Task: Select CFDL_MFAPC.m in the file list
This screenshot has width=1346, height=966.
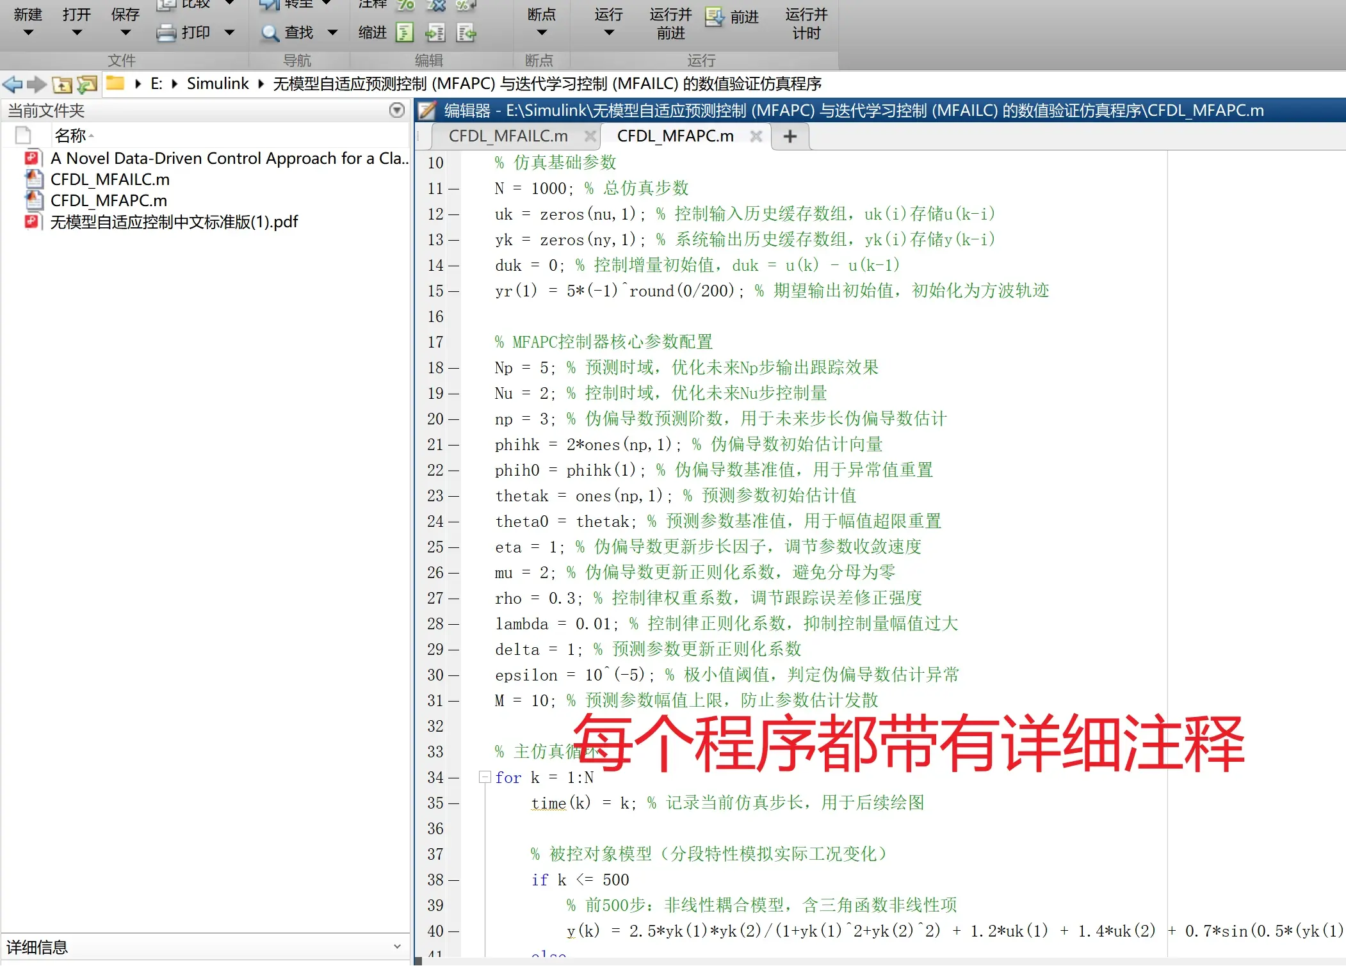Action: [109, 200]
